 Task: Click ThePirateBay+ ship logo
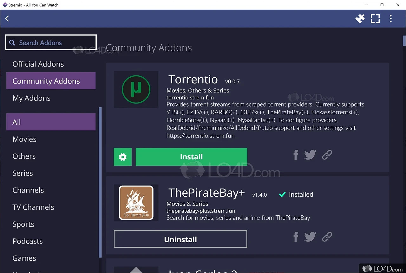(x=136, y=203)
